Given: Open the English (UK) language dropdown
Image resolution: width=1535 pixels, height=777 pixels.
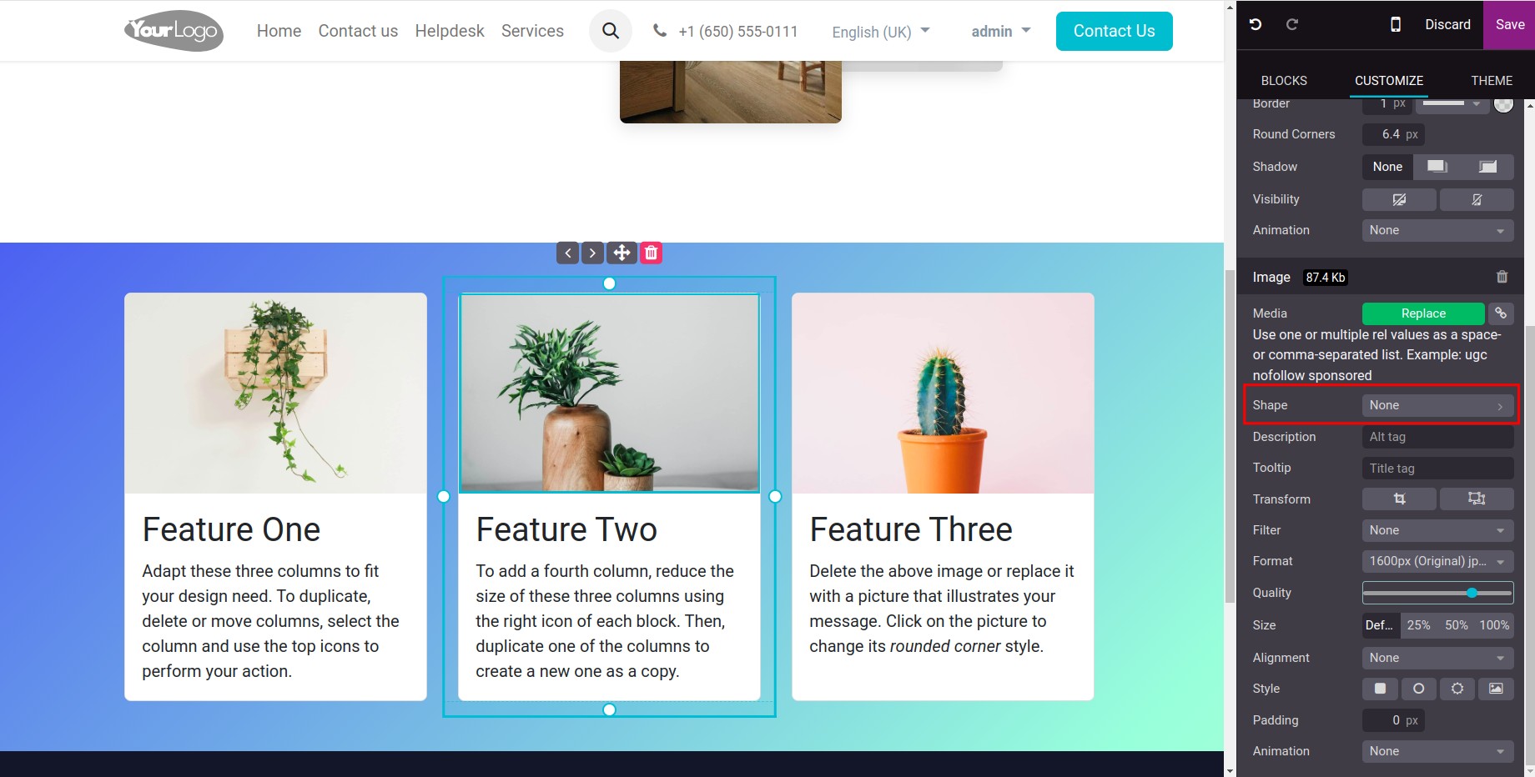Looking at the screenshot, I should coord(880,32).
